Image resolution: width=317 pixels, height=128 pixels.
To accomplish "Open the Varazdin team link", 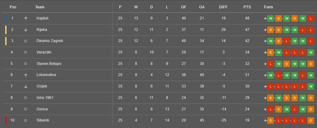I will click(44, 52).
